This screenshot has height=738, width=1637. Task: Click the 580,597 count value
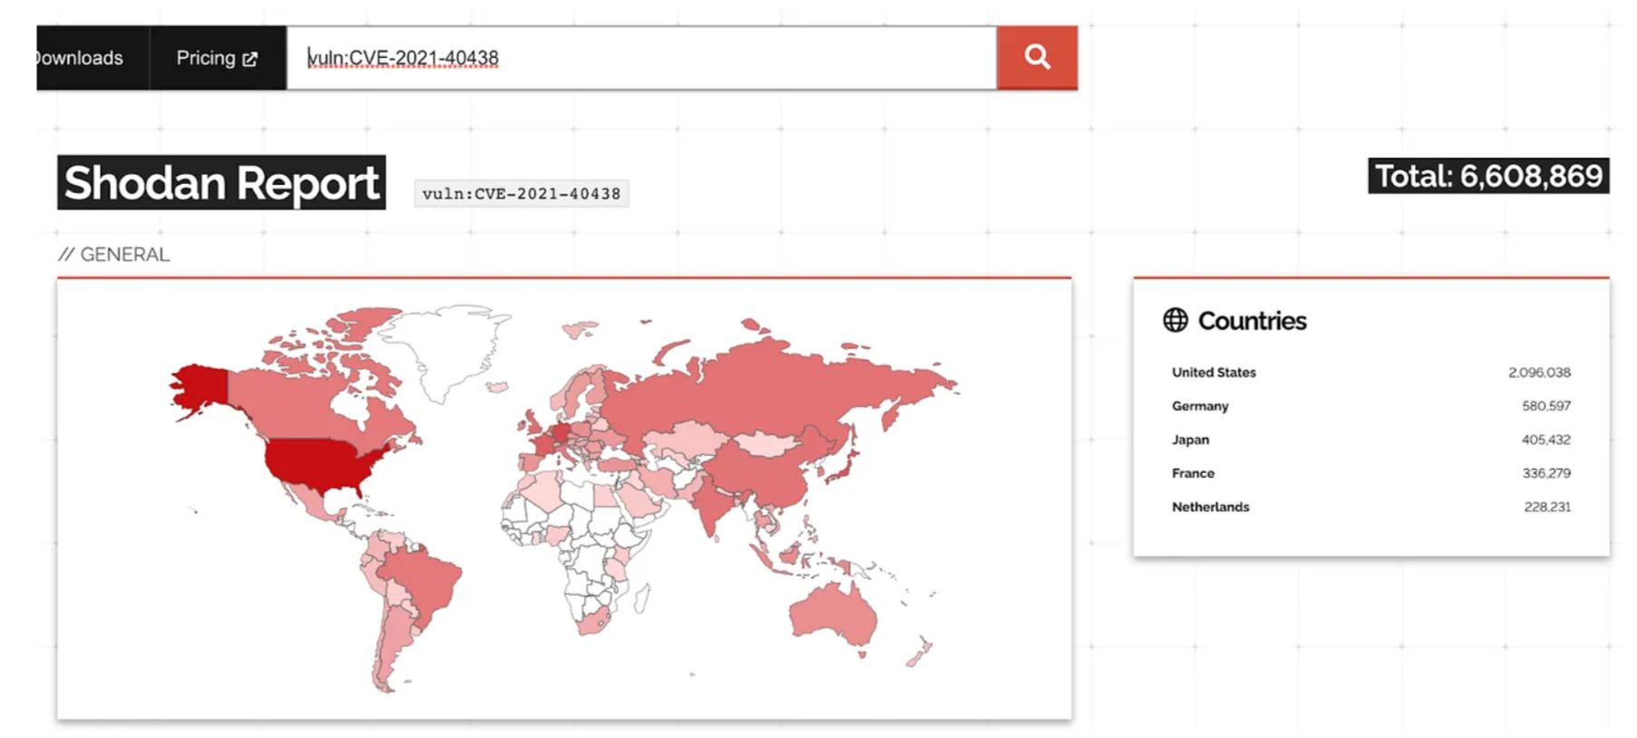[x=1546, y=406]
